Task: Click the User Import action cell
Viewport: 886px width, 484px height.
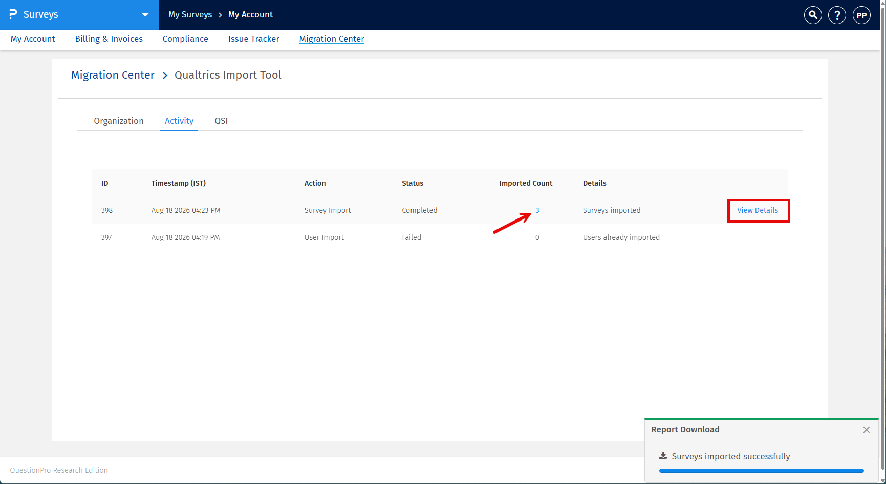Action: (x=324, y=237)
